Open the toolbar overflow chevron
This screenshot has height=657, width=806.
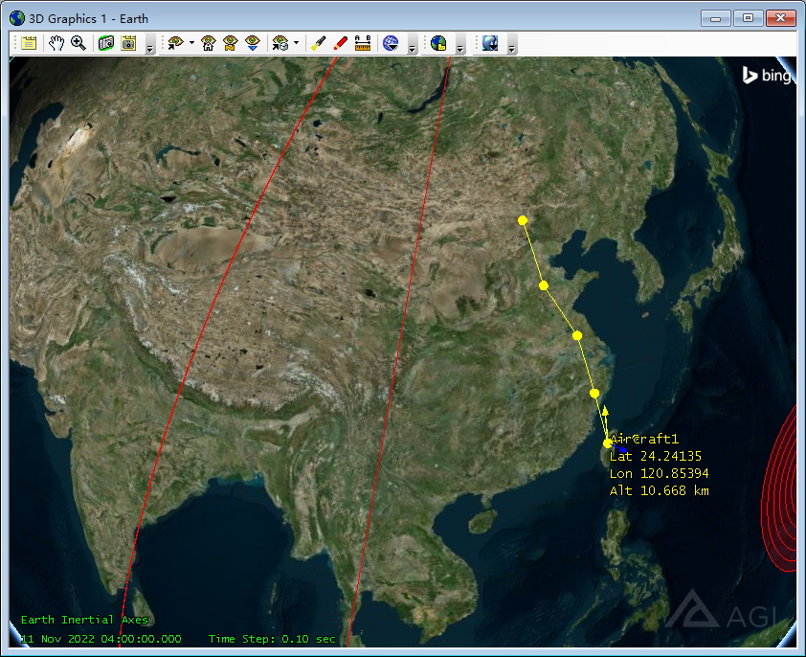[x=149, y=47]
